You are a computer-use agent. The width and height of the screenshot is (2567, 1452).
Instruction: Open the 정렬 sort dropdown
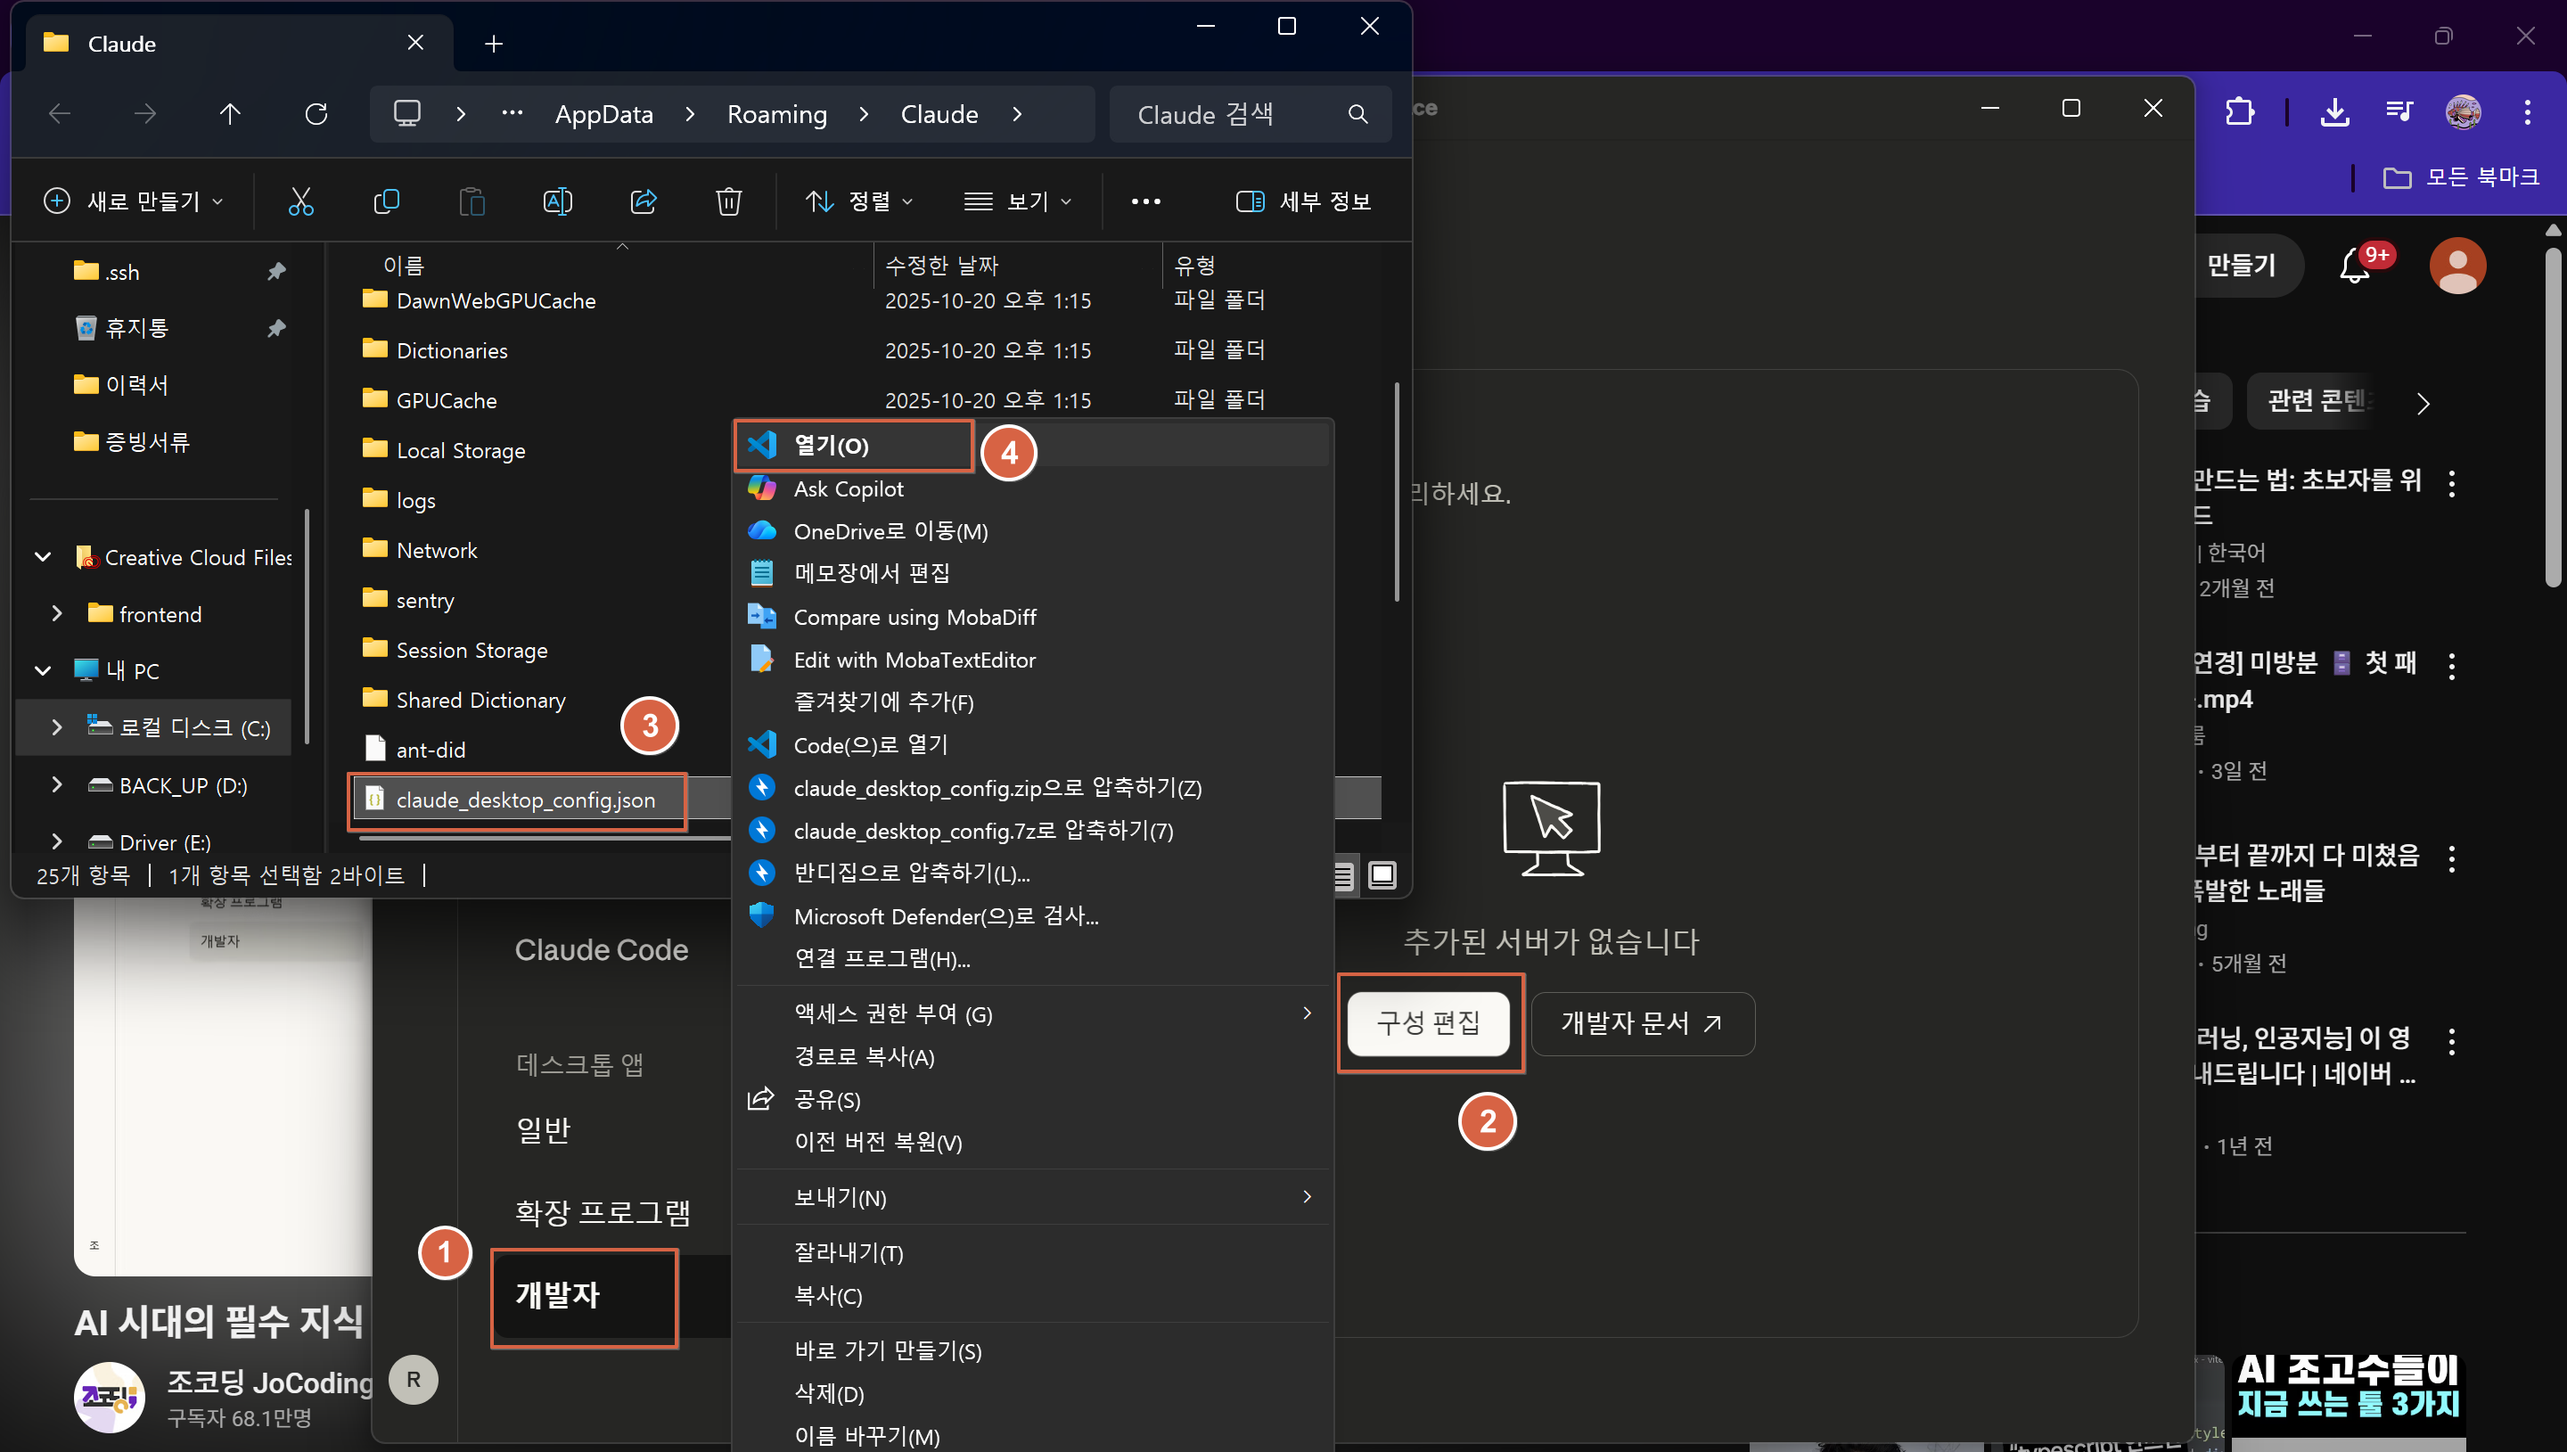point(858,201)
